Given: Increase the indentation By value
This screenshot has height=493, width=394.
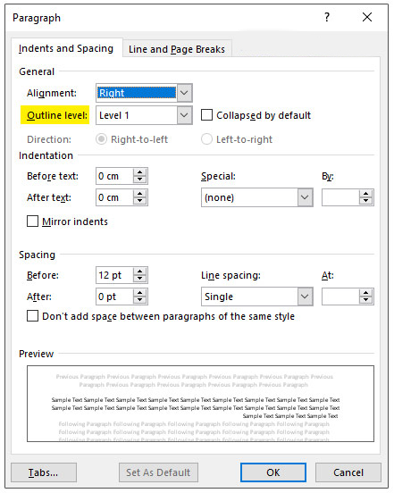Looking at the screenshot, I should point(365,194).
